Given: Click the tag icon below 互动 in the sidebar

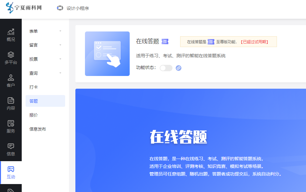Looking at the screenshot, I should 11,190.
